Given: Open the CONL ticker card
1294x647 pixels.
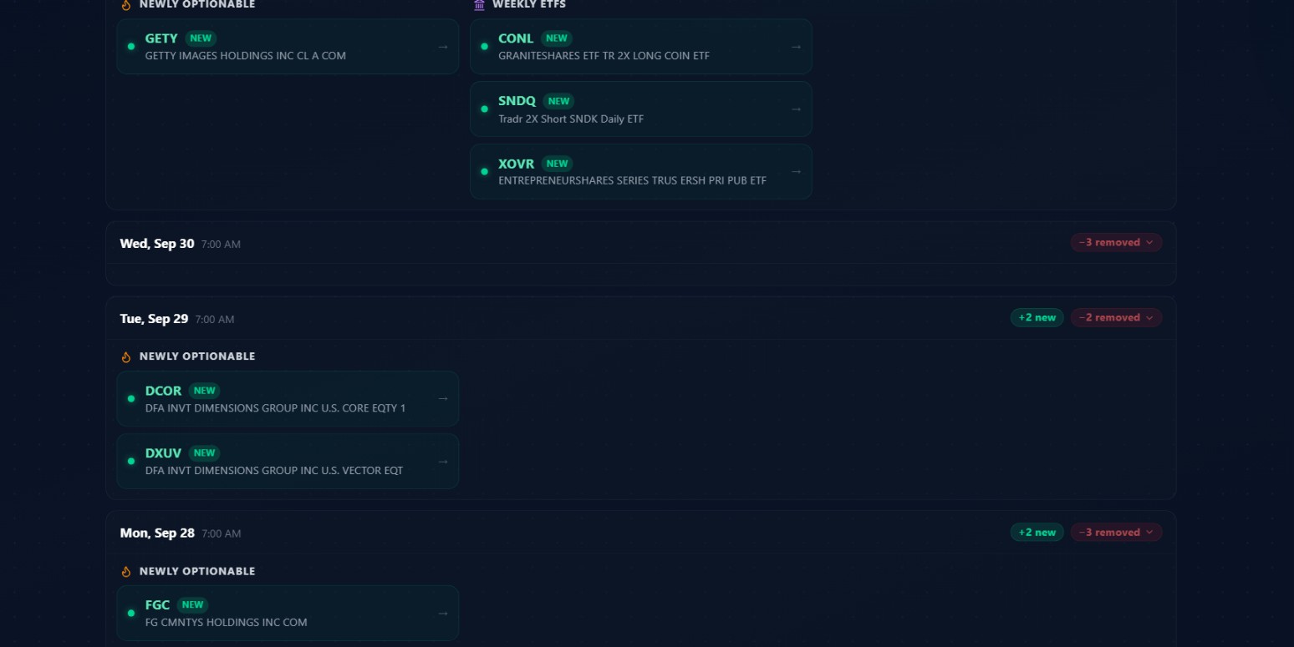Looking at the screenshot, I should (640, 47).
